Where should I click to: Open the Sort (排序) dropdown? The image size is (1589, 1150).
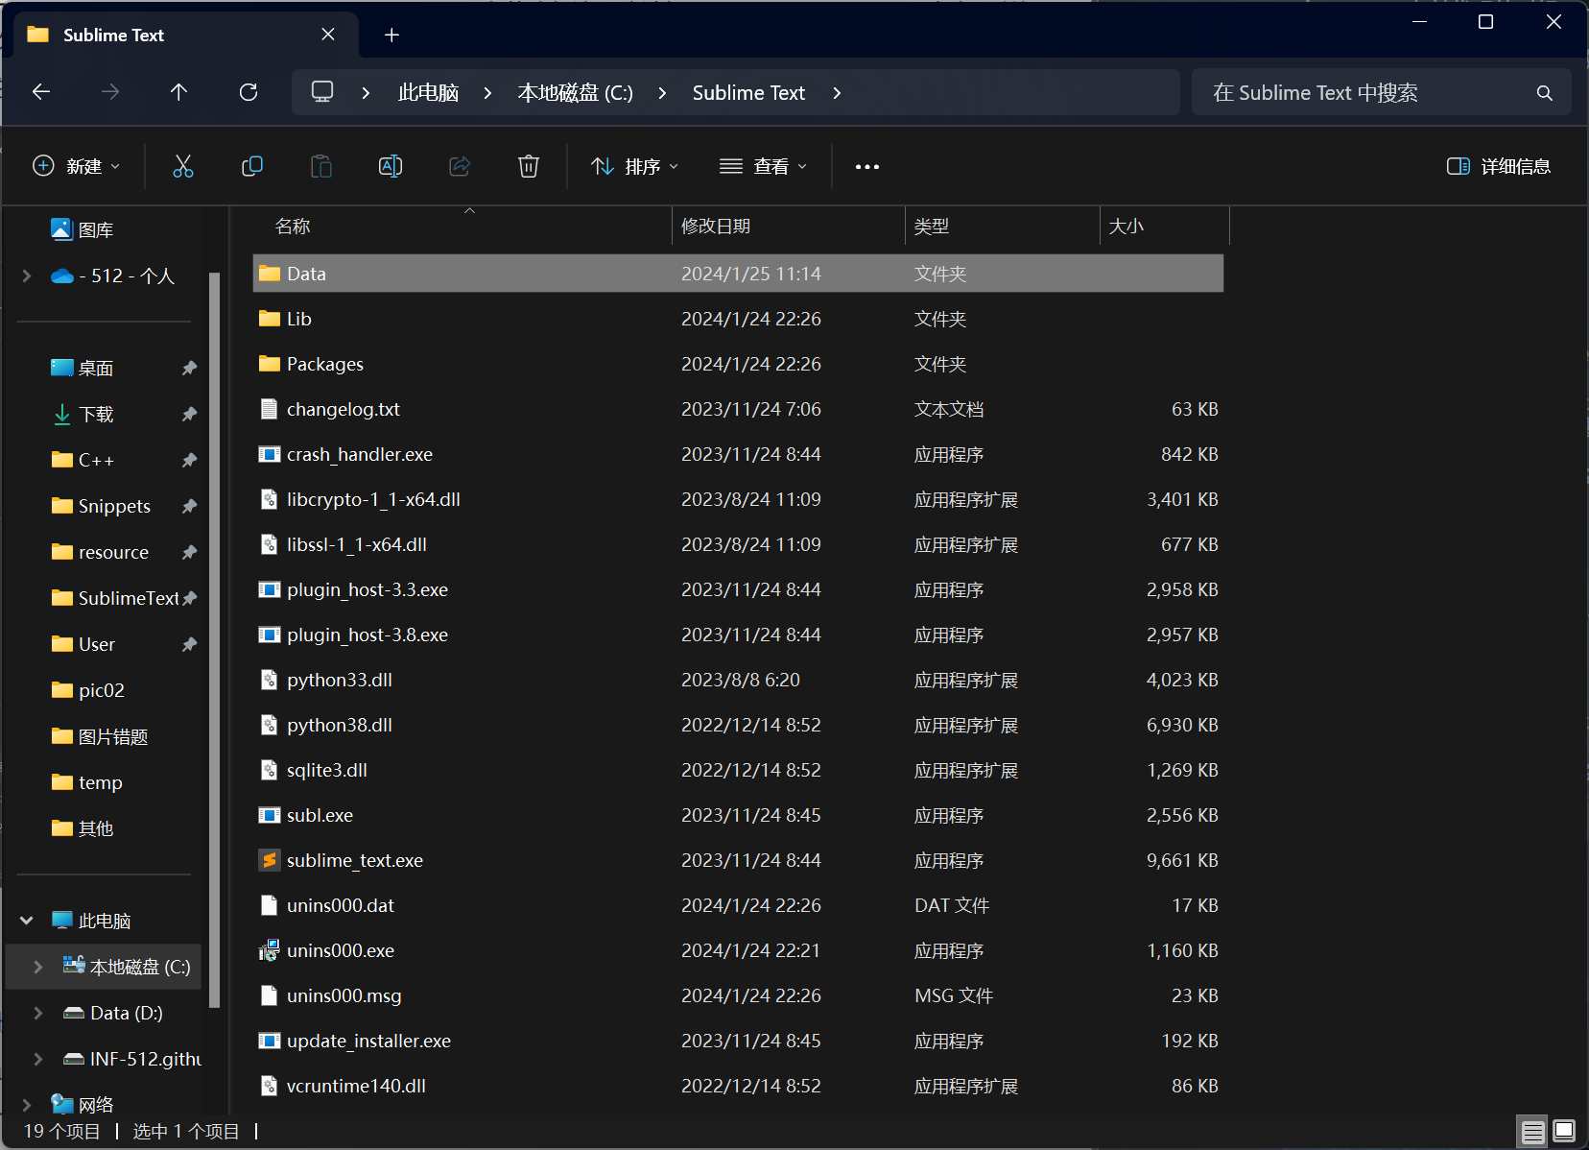pos(634,166)
